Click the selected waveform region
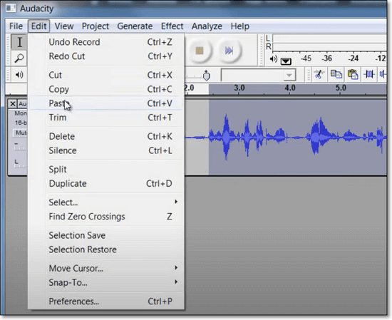The width and height of the screenshot is (392, 320). (x=298, y=137)
